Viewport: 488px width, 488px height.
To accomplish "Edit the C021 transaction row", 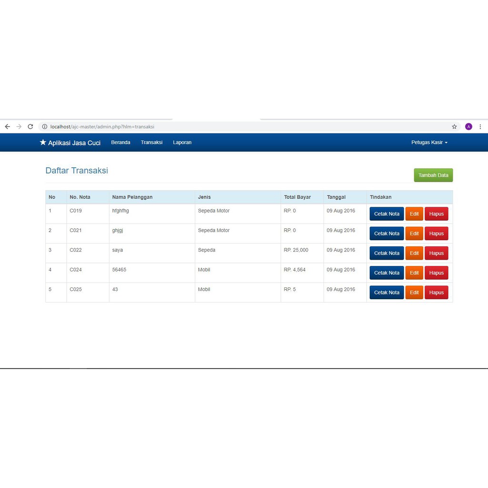I will (x=414, y=234).
